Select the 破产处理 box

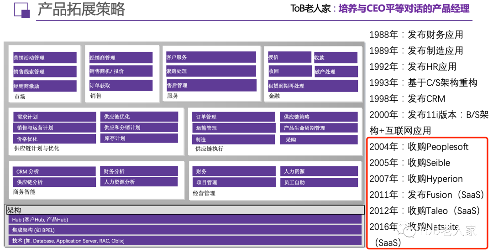click(336, 71)
